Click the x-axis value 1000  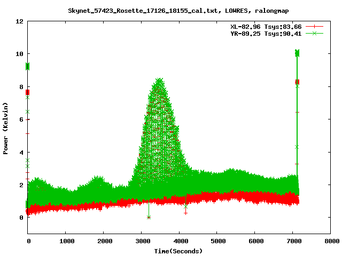[x=67, y=241]
